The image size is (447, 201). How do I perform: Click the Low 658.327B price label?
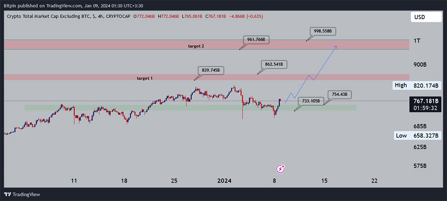[417, 135]
